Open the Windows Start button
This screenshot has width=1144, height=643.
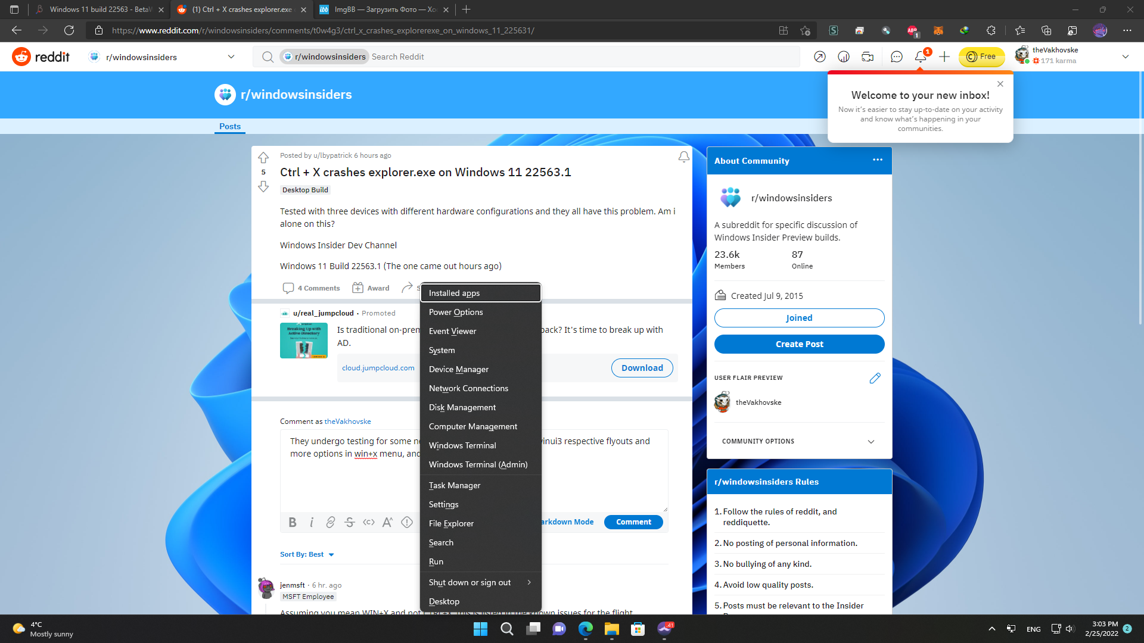pos(480,629)
